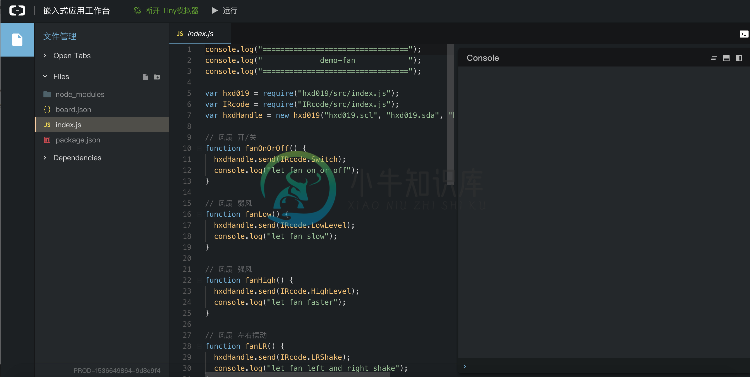Click the editor vertical scrollbar thumb
This screenshot has width=750, height=377.
[451, 114]
